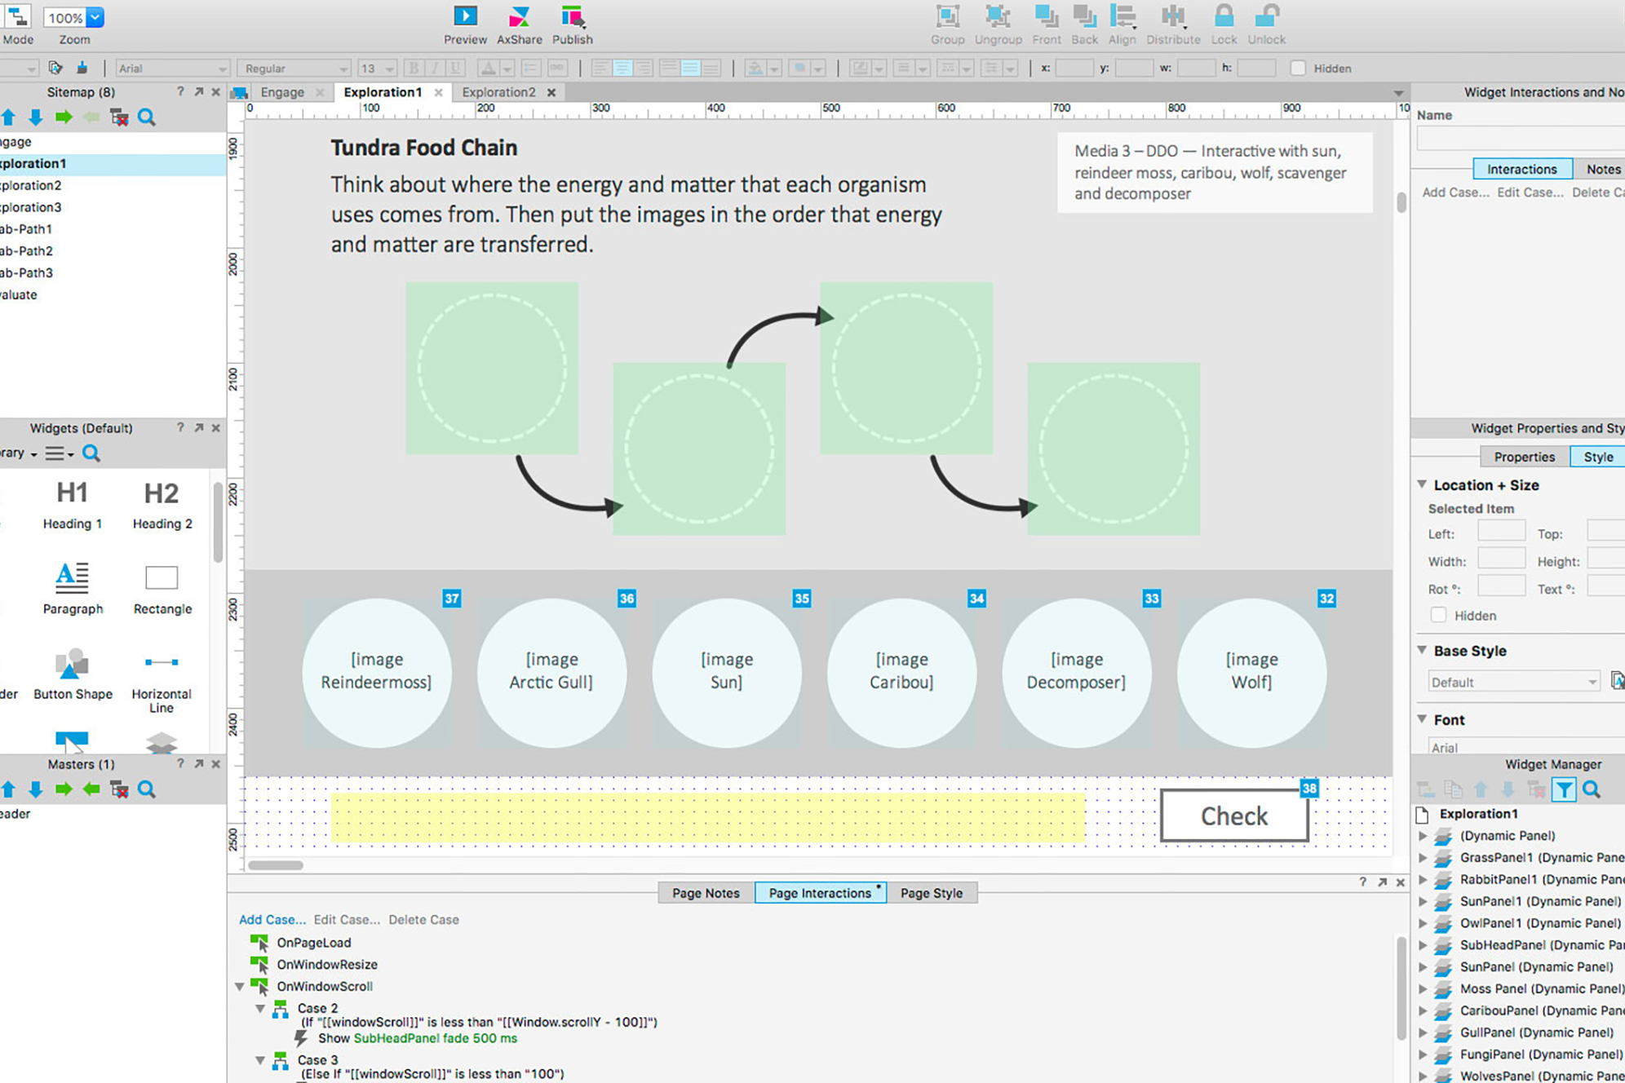
Task: Select Exploration3 page in the sitemap
Action: pos(31,207)
